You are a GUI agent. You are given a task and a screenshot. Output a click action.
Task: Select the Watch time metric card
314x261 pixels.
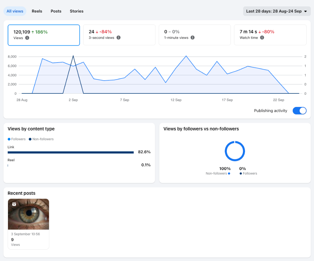[270, 35]
